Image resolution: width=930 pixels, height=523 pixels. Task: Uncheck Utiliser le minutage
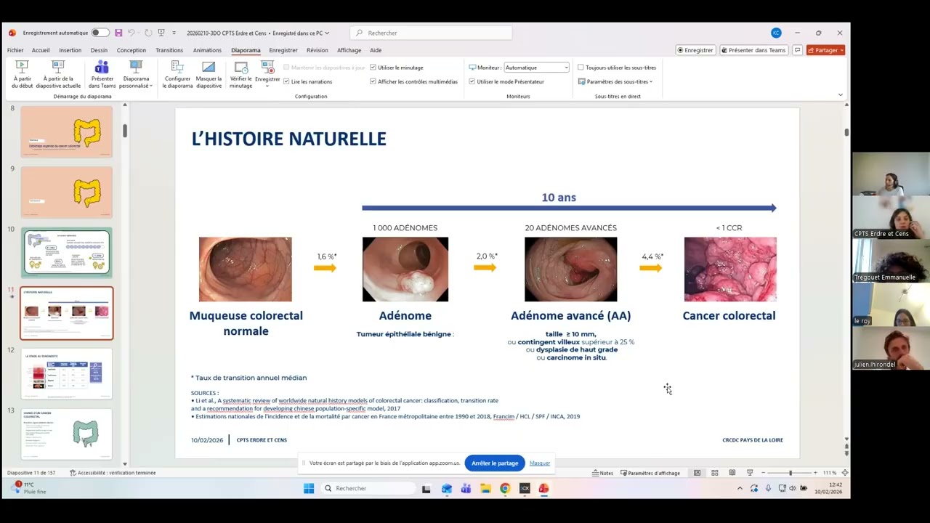click(373, 68)
